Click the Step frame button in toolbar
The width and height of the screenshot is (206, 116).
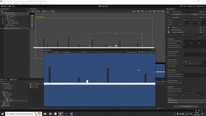[x=107, y=6]
